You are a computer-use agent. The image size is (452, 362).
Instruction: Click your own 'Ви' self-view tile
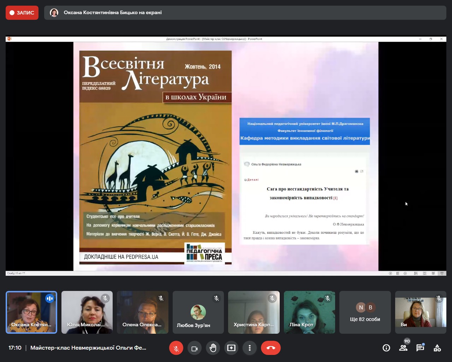point(421,312)
